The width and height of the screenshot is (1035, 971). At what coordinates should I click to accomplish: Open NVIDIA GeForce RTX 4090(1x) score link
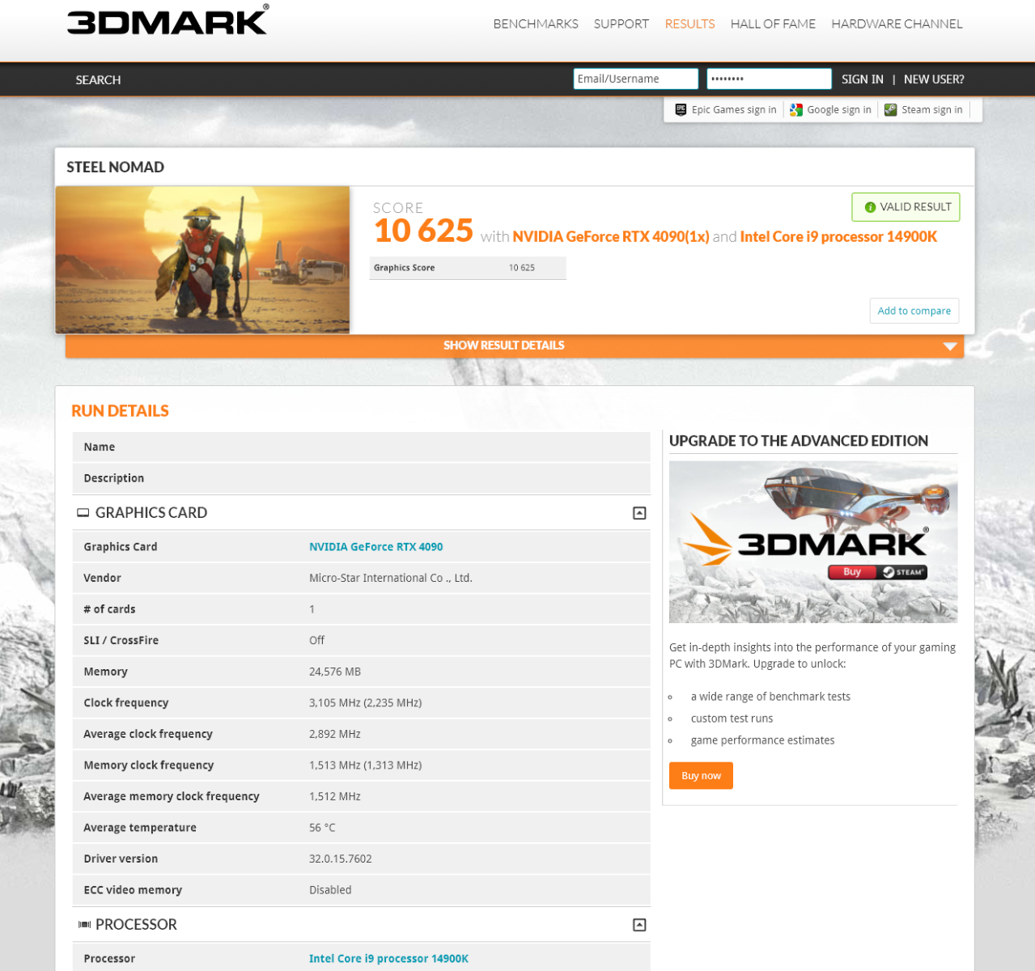pyautogui.click(x=611, y=236)
